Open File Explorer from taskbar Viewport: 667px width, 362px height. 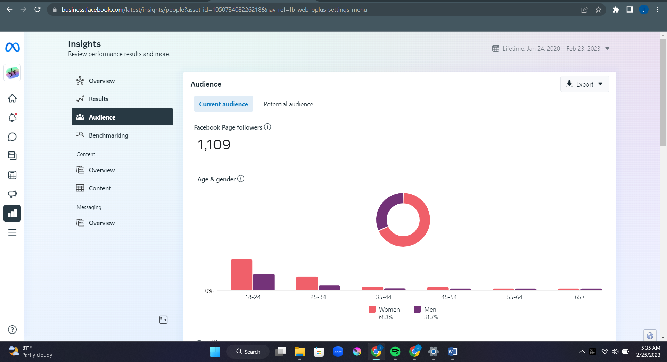299,352
